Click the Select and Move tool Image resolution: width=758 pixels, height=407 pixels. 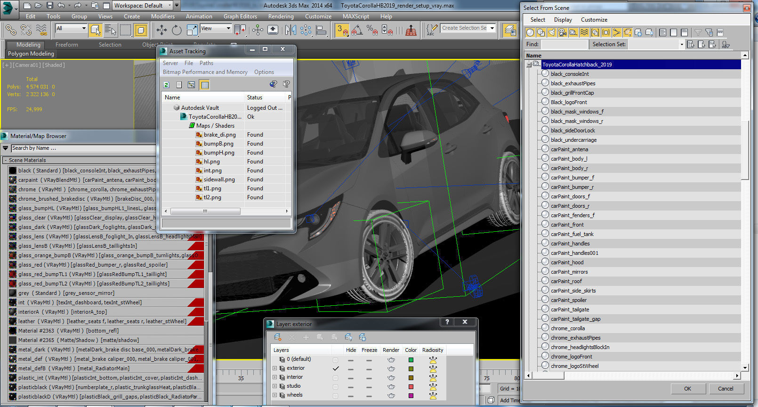pyautogui.click(x=161, y=30)
